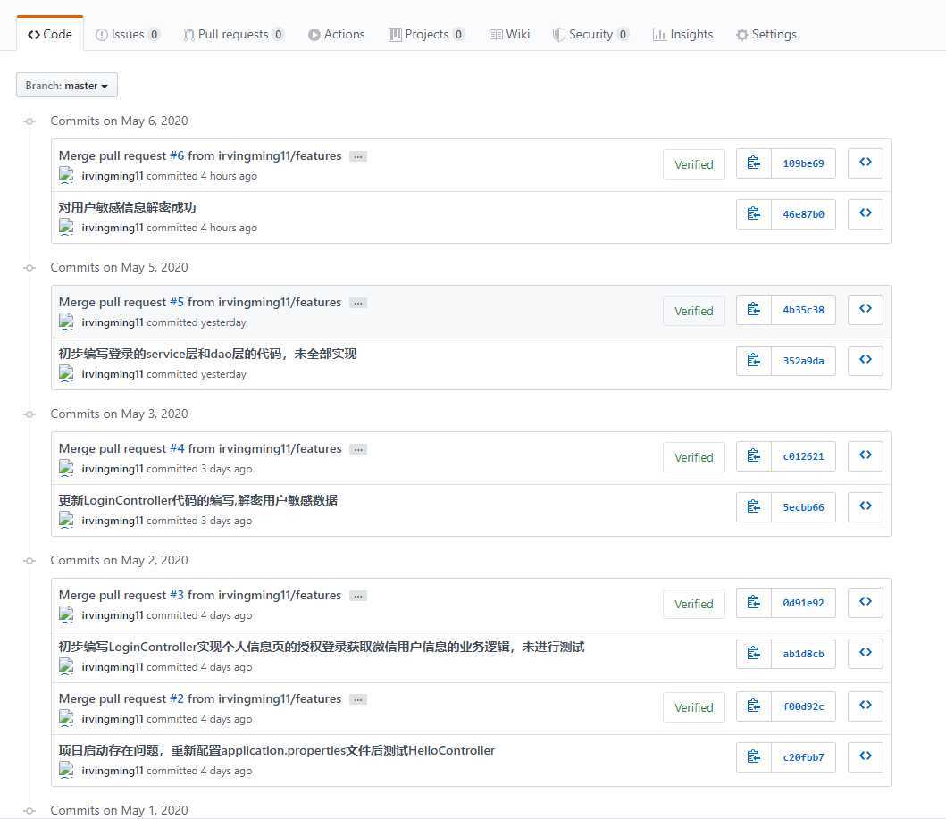Viewport: 946px width, 819px height.
Task: Click Verified badge on commit 4b35c38
Action: 694,311
